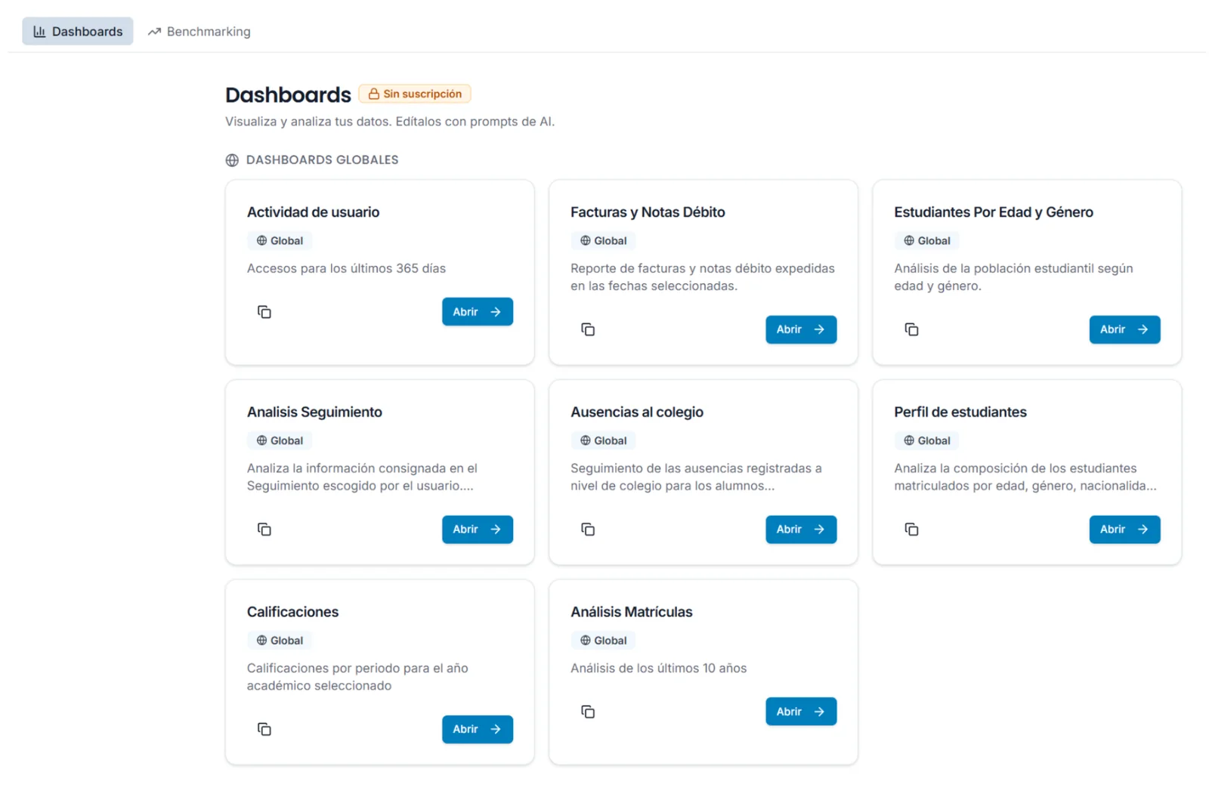Click Global tag on Estudiantes Por Edad y Género
This screenshot has height=806, width=1209.
click(x=927, y=241)
